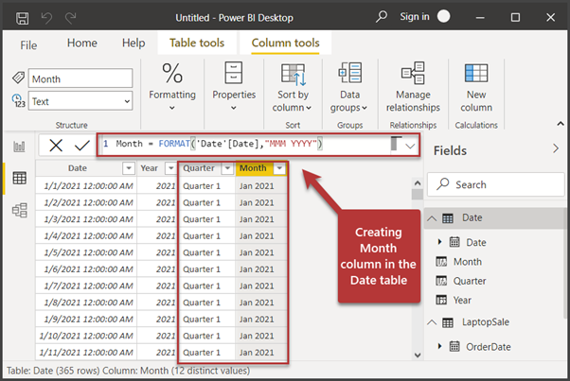The image size is (570, 381).
Task: Click the table scrollbar up arrow
Action: (418, 182)
